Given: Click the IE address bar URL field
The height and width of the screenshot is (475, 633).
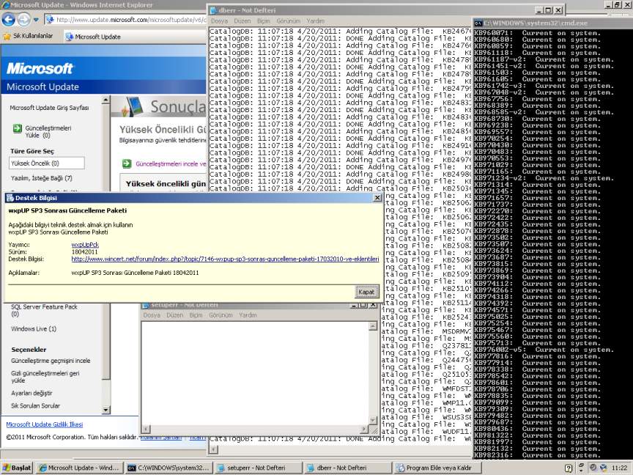Looking at the screenshot, I should click(x=132, y=20).
